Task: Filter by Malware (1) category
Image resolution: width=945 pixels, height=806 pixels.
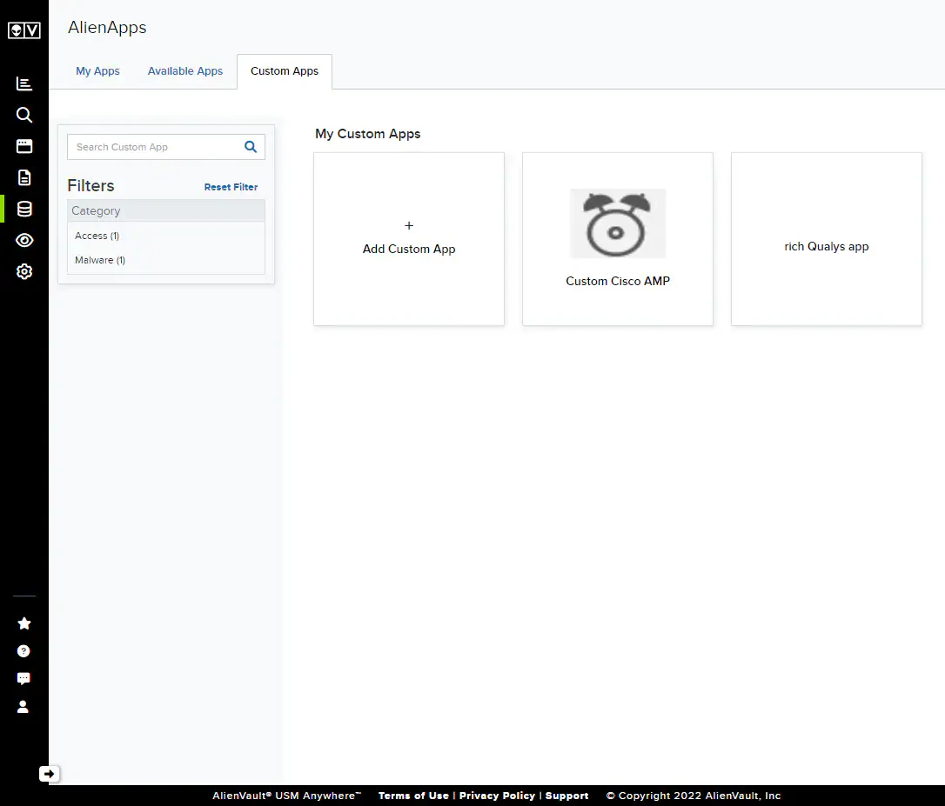Action: tap(100, 260)
